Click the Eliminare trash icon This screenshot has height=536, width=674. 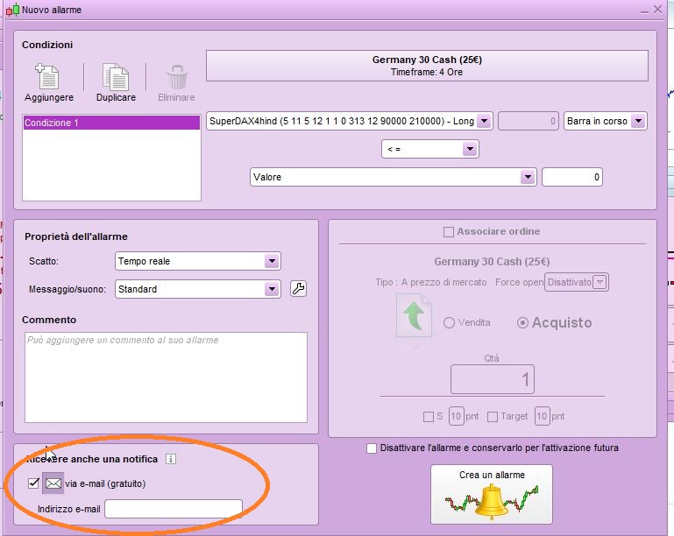click(x=177, y=77)
